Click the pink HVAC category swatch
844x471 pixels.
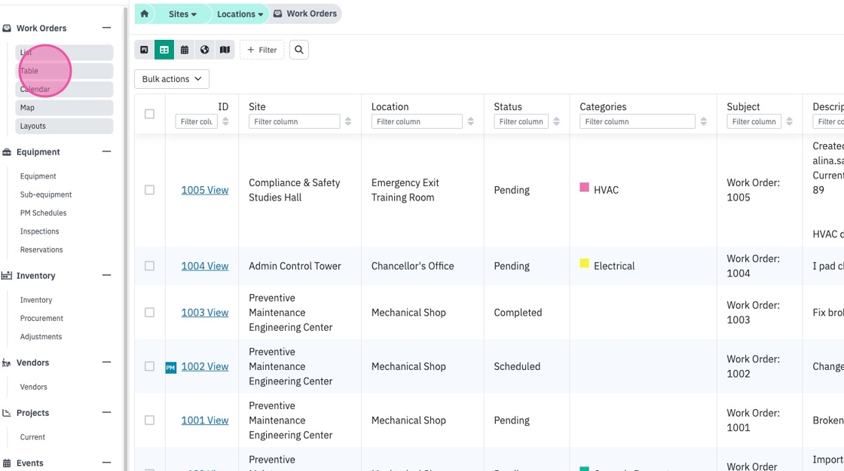pyautogui.click(x=584, y=188)
